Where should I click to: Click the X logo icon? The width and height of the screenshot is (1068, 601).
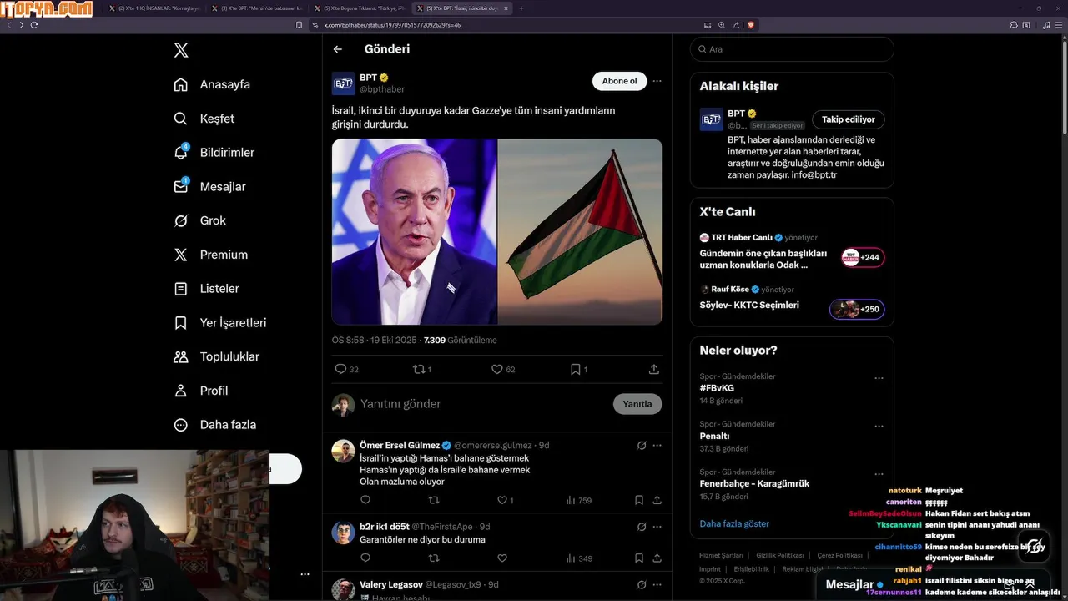(x=181, y=50)
